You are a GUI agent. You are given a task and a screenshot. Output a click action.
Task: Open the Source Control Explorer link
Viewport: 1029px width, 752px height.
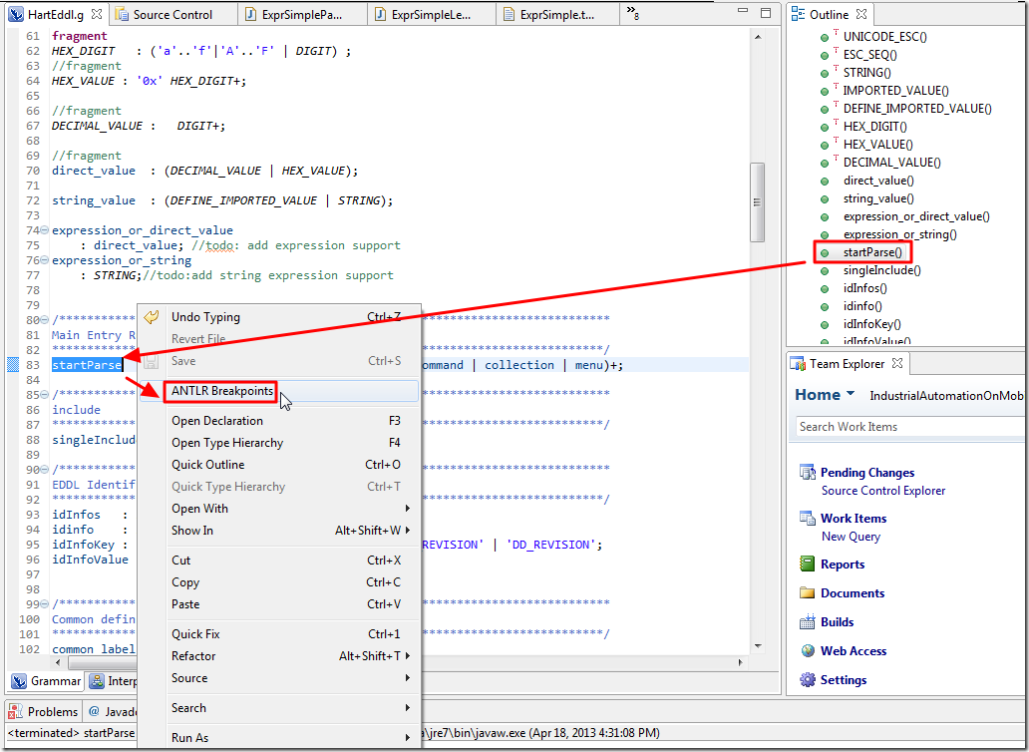882,491
